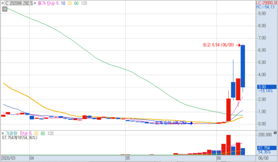Click the 4.00 price axis label

coord(262,74)
